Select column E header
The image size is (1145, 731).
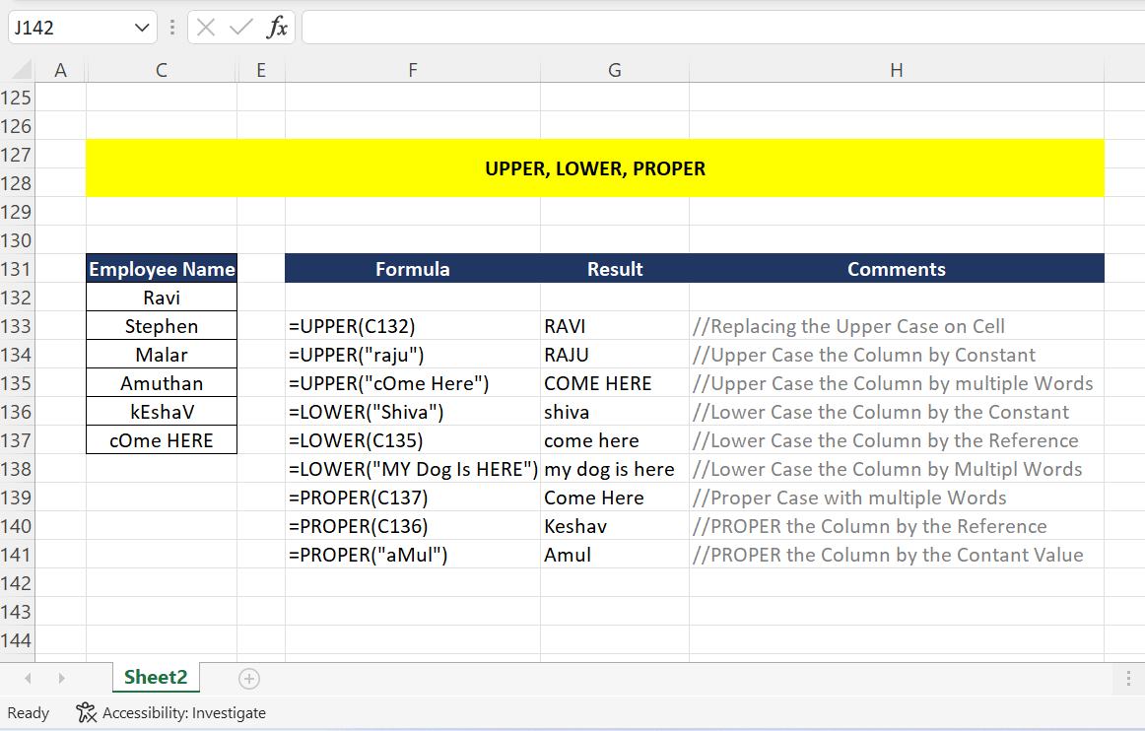[261, 70]
